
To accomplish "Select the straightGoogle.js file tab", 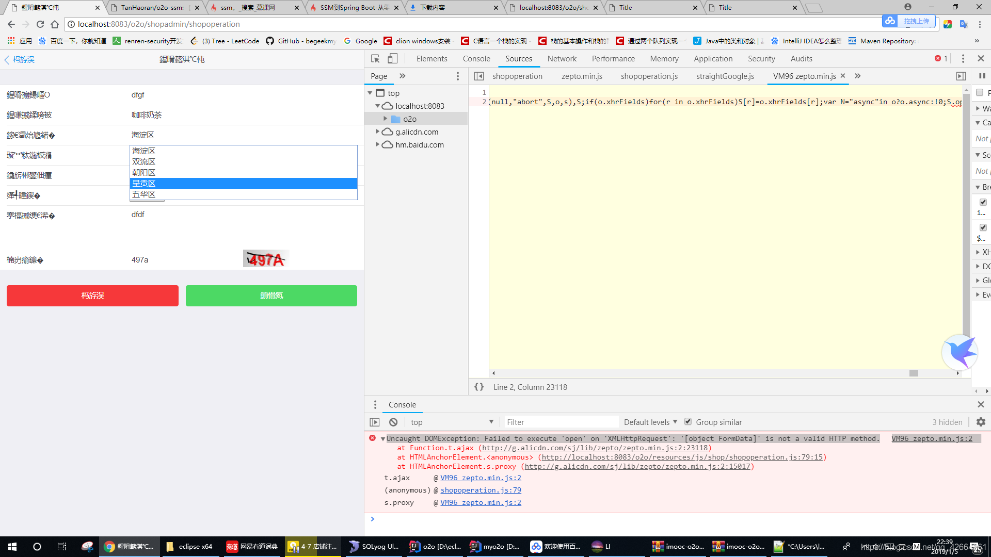I will (725, 76).
